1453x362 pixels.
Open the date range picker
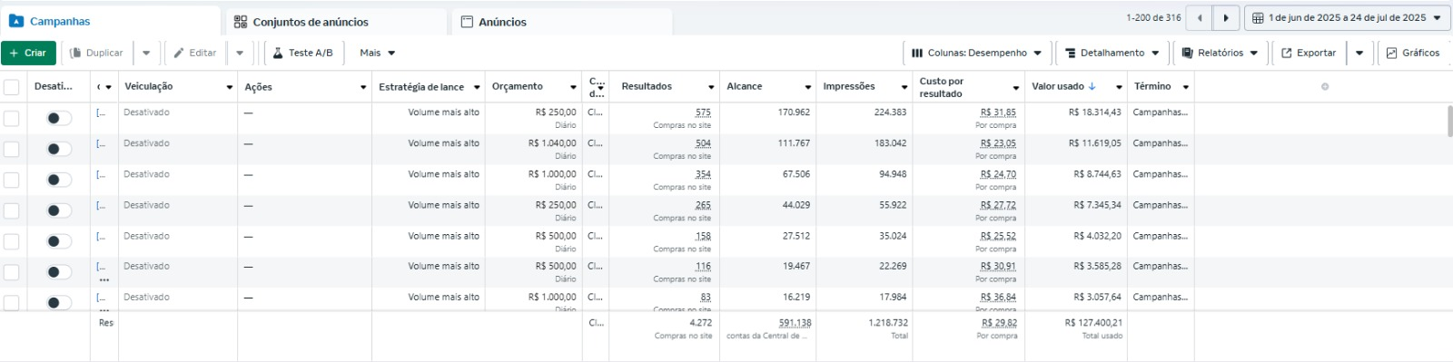click(x=1347, y=17)
